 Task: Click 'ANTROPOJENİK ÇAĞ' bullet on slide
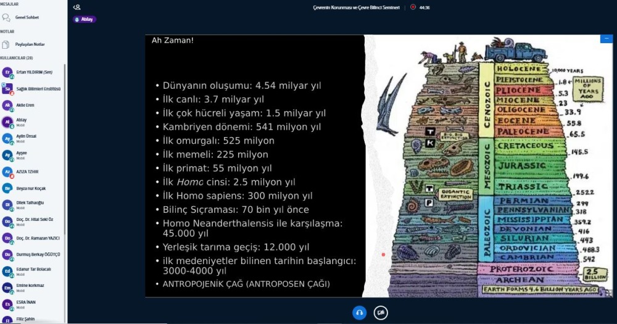(246, 284)
